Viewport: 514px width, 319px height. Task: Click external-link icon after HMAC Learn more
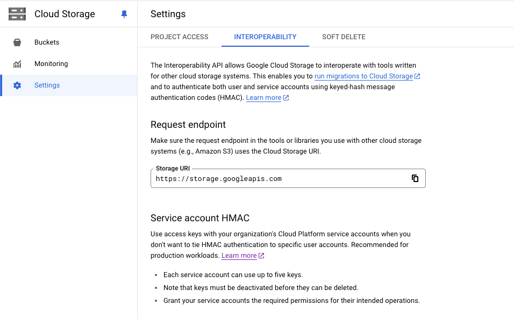pyautogui.click(x=286, y=98)
